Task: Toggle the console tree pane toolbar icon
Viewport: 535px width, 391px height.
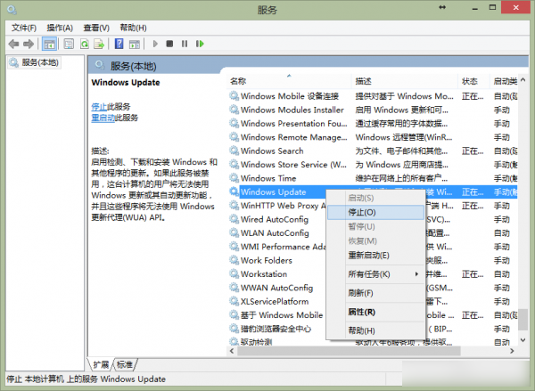Action: (49, 44)
